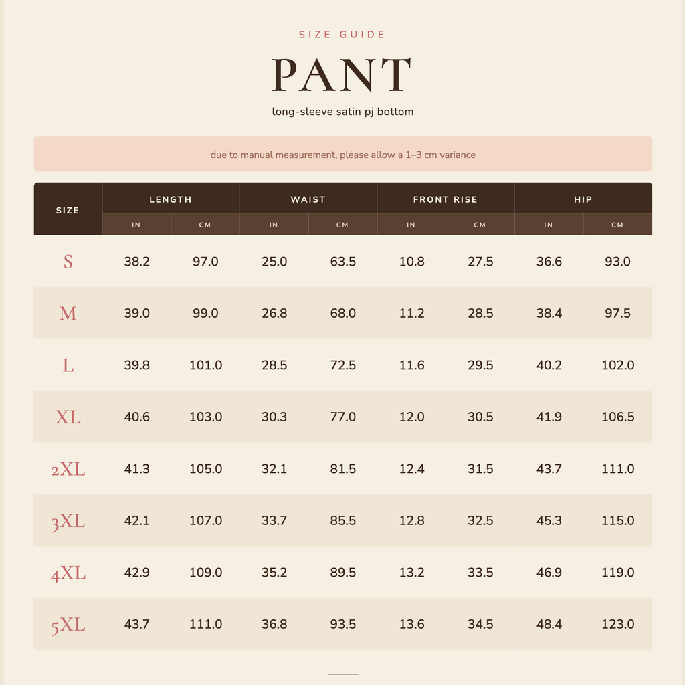The image size is (685, 685).
Task: Select the M size row label
Action: point(68,313)
